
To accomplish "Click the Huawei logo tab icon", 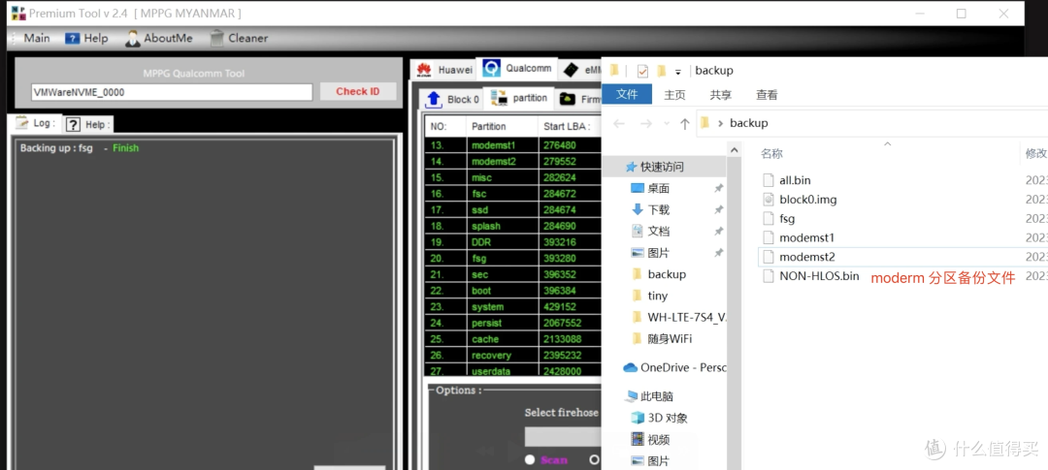I will pos(424,70).
